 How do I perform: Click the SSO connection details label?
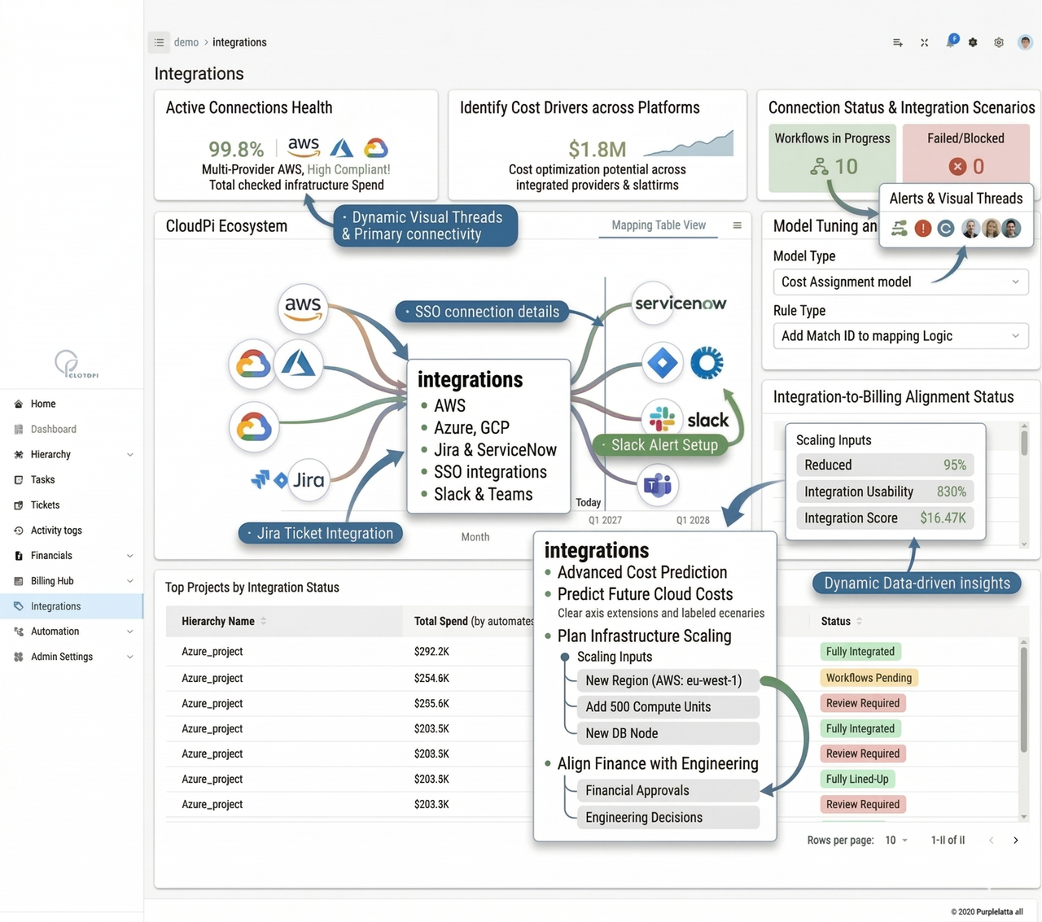click(482, 312)
